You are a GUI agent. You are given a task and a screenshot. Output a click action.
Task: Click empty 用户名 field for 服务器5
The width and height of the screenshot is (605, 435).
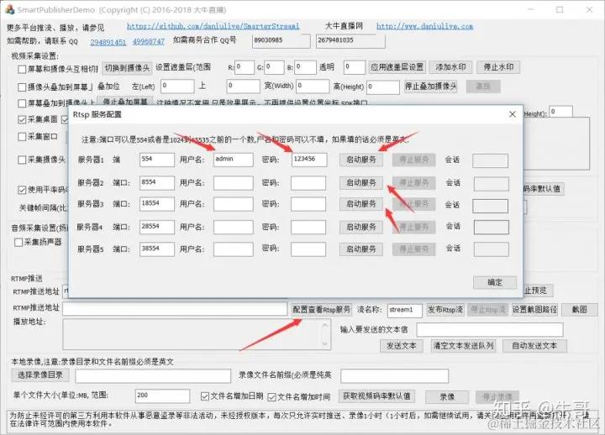pos(233,249)
